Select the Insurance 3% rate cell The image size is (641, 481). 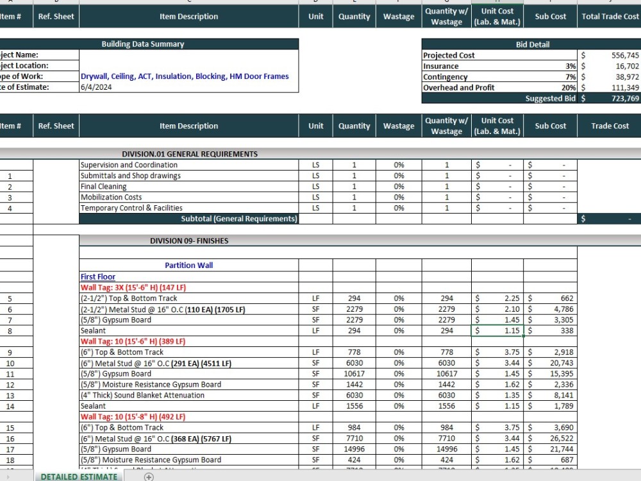[x=571, y=65]
